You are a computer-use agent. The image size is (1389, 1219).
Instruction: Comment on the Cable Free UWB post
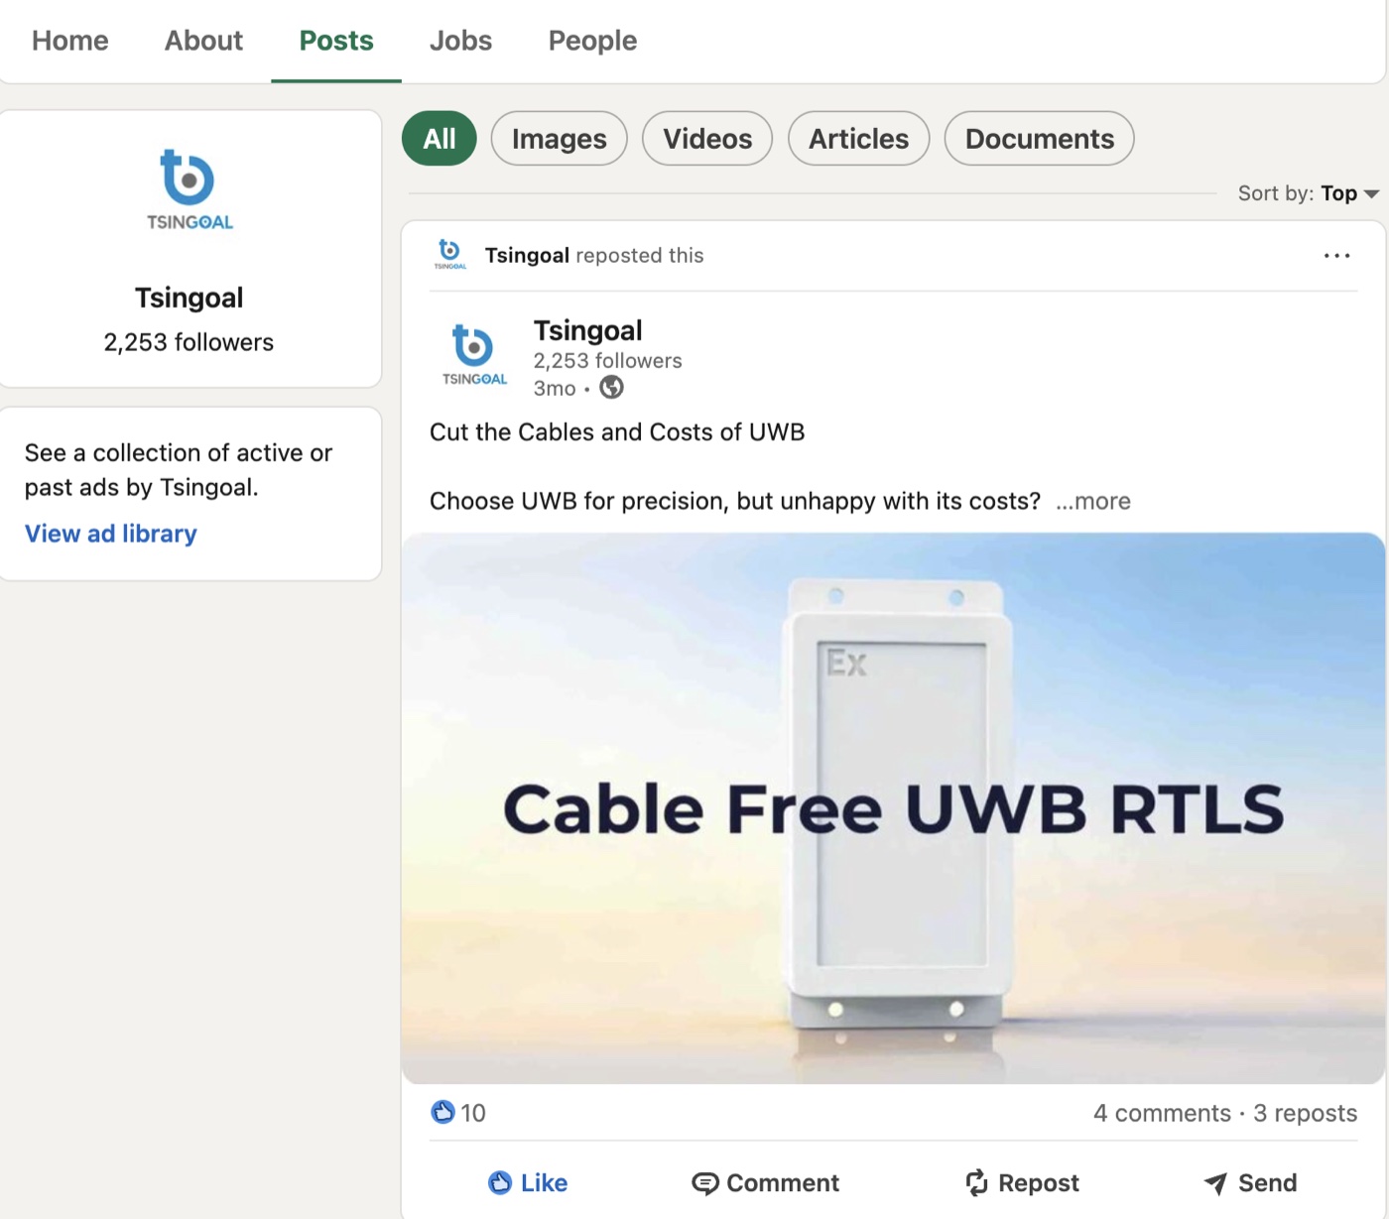pos(765,1183)
